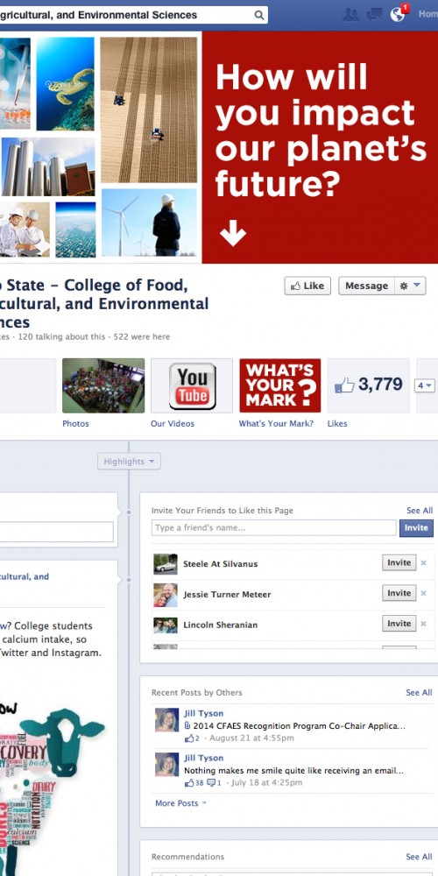Viewport: 438px width, 876px height.
Task: Invite Lincoln Sheranian
Action: [399, 624]
